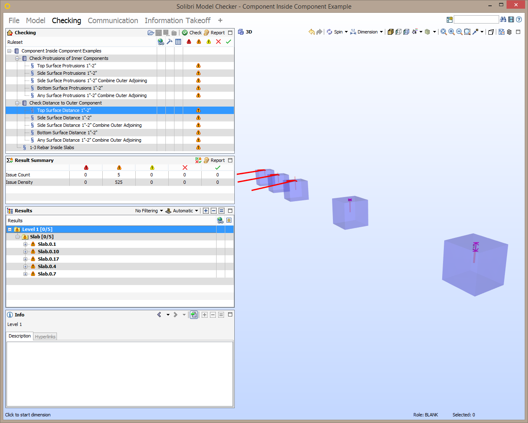528x423 pixels.
Task: Collapse the Slab [0/5] results node
Action: coord(17,237)
